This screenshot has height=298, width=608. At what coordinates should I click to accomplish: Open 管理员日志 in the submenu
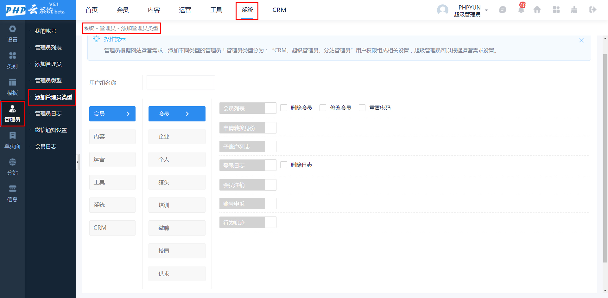48,113
